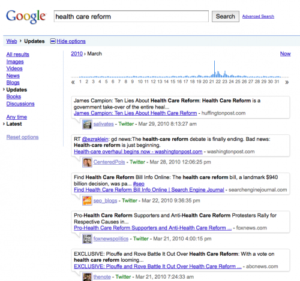Click timestamp Mar 22, 2010 9:36:35 pm
300x281 pixels.
(x=171, y=201)
